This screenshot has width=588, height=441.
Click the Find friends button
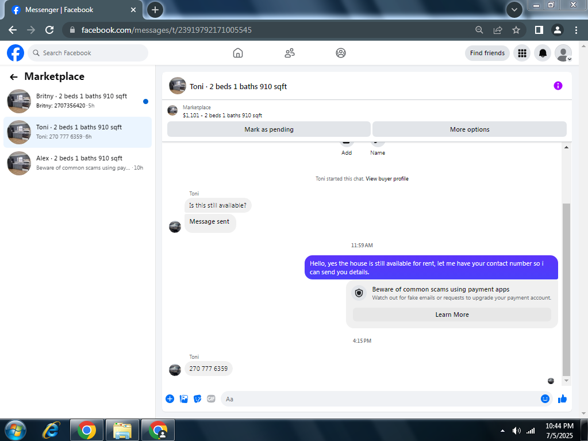487,53
